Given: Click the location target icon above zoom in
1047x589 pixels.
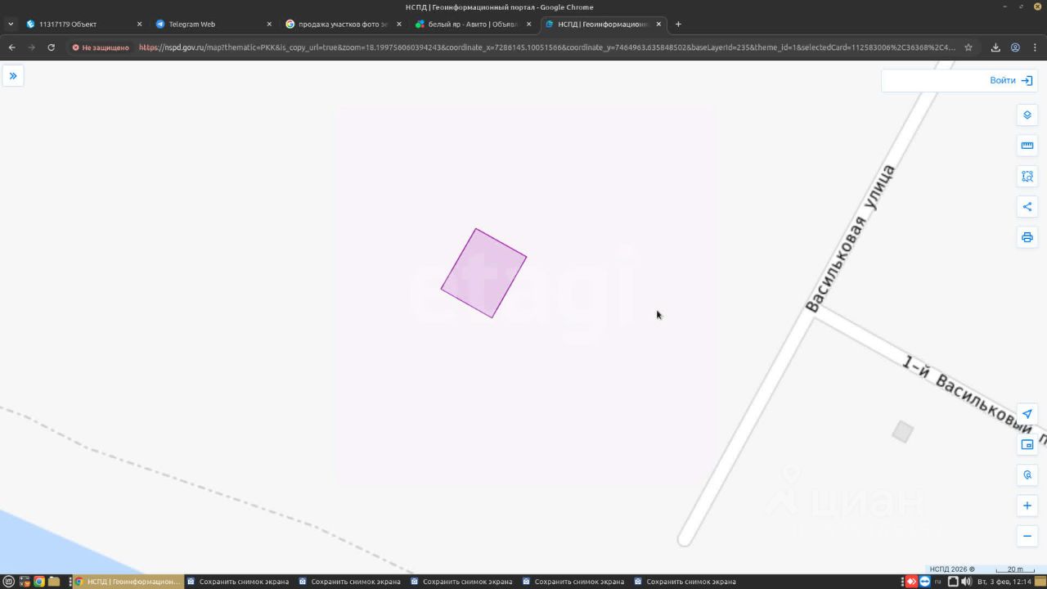Looking at the screenshot, I should click(x=1027, y=475).
